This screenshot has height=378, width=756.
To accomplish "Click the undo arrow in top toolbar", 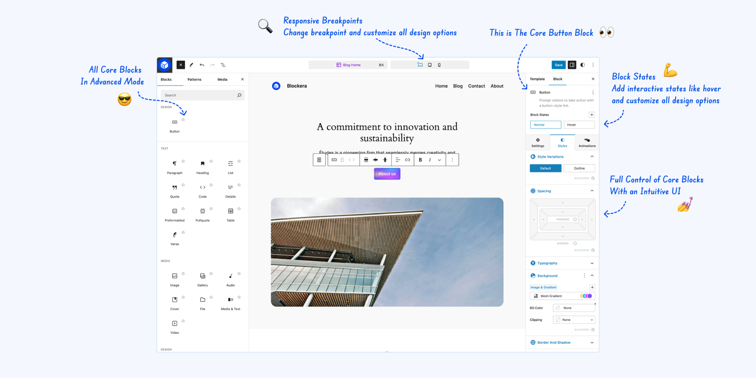I will coord(202,65).
